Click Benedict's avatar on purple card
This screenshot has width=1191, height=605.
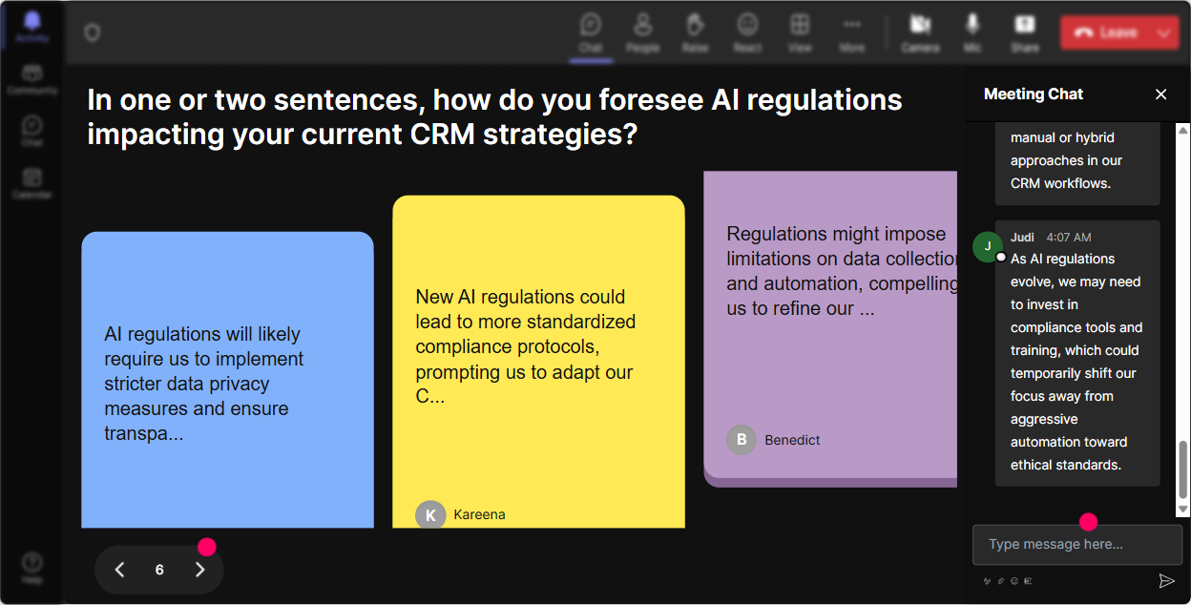coord(742,440)
